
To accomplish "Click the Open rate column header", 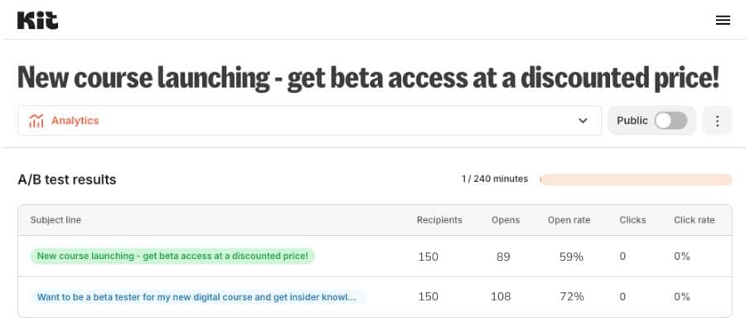I will tap(569, 220).
